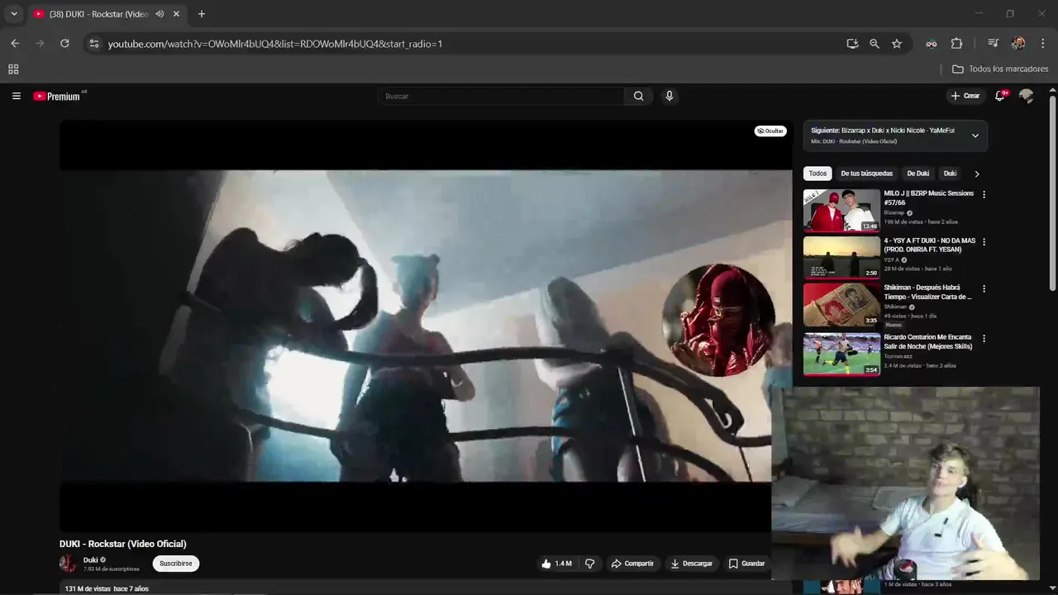
Task: Open the glasses extension icon
Action: click(x=932, y=44)
